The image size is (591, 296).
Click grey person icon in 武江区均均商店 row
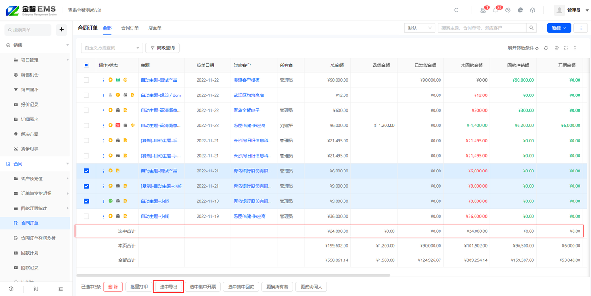point(110,95)
